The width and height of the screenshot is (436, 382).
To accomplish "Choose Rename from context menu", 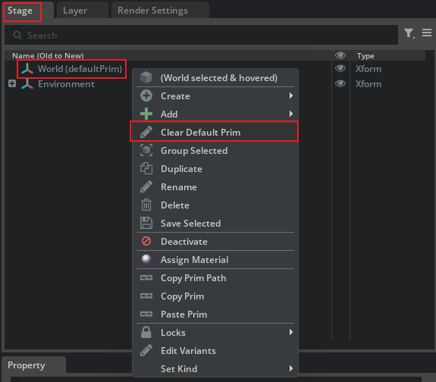I will click(x=215, y=186).
